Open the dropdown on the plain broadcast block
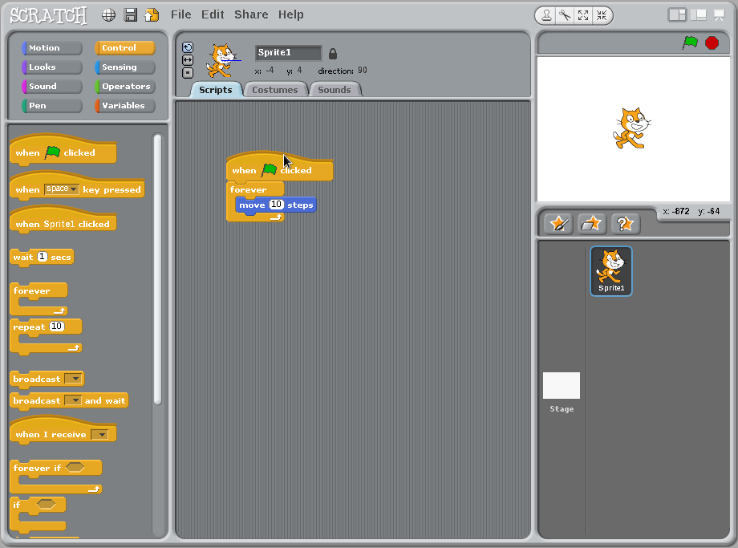Image resolution: width=738 pixels, height=548 pixels. pyautogui.click(x=74, y=379)
